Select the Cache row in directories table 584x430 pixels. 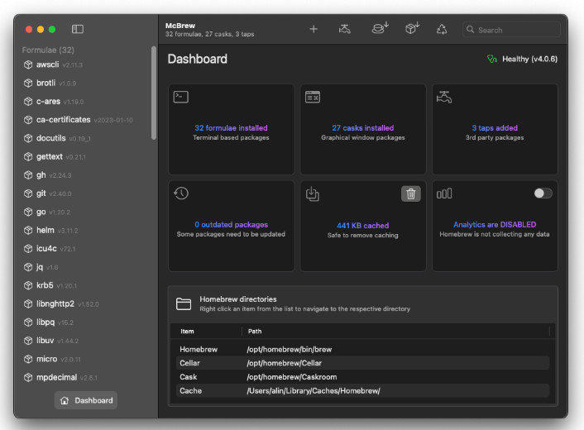pos(363,390)
